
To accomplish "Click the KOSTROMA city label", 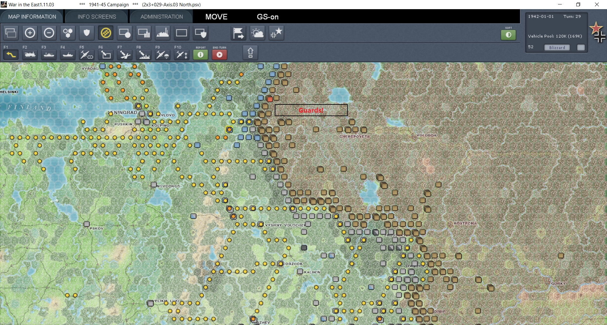I will pyautogui.click(x=465, y=223).
